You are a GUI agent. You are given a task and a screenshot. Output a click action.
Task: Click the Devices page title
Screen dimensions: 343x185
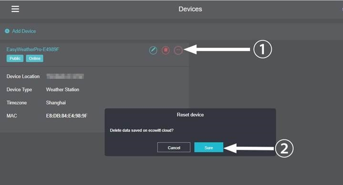pos(190,9)
